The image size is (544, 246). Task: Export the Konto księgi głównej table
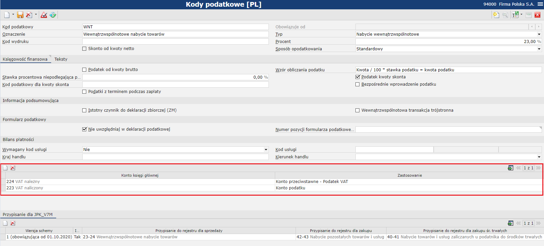(511, 168)
